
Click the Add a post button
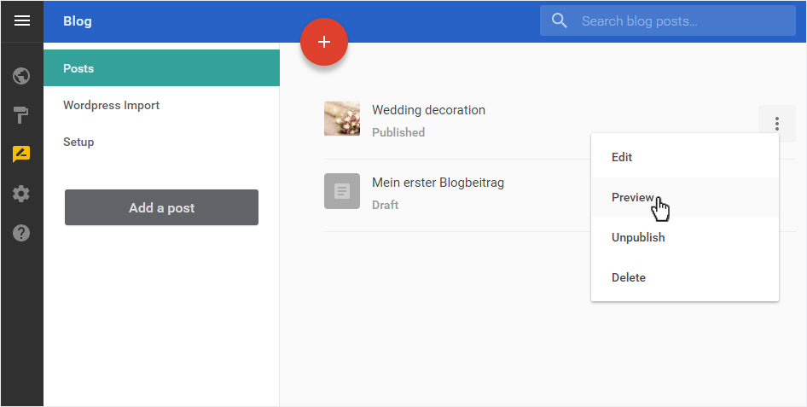point(161,207)
